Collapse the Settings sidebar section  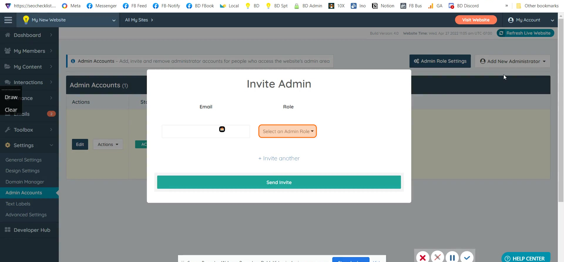(x=29, y=145)
